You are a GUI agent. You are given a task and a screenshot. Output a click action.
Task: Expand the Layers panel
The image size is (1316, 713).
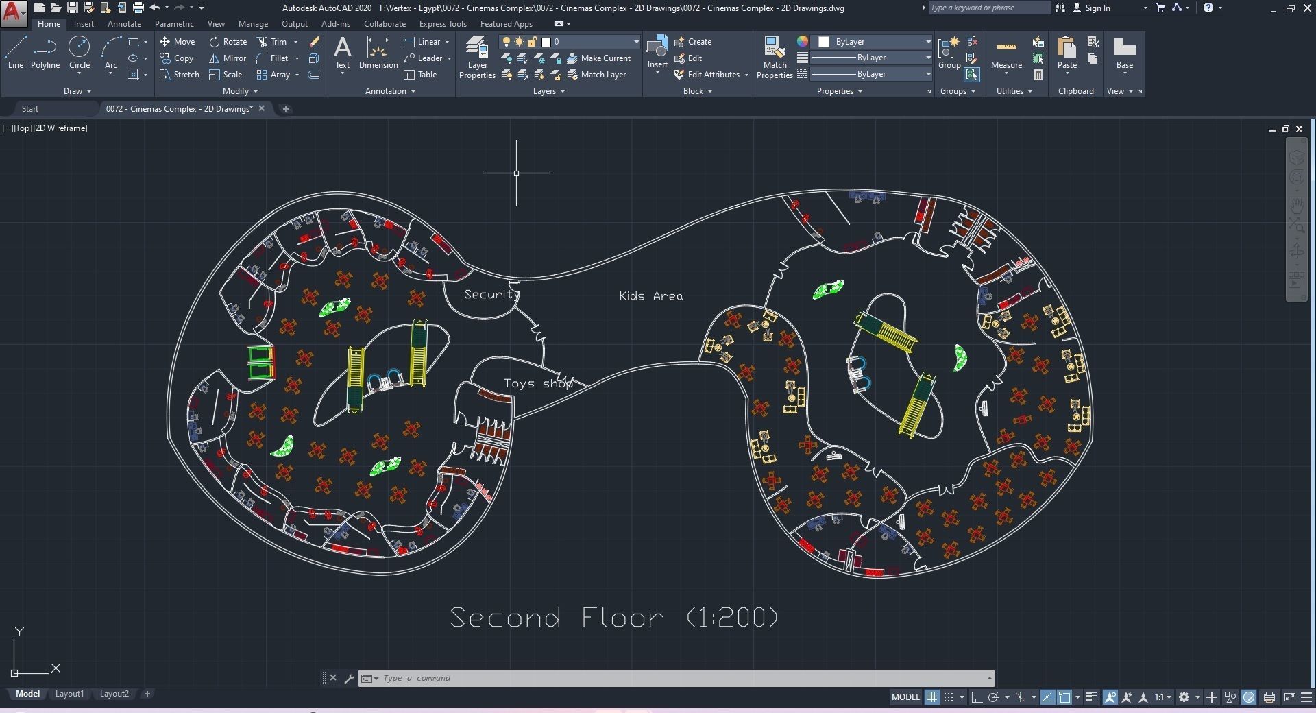(549, 91)
